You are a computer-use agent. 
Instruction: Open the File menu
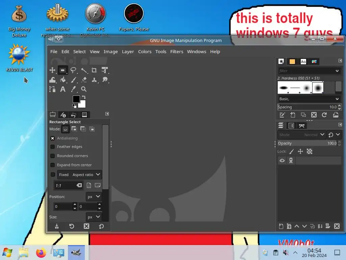[54, 51]
